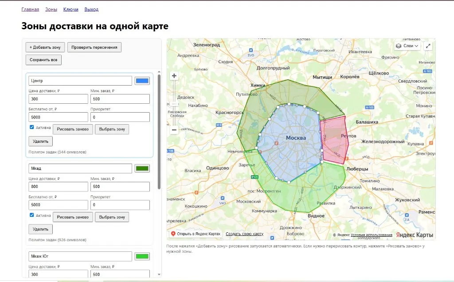Click Выбрать зону for the Центр zone
The image size is (454, 282).
click(112, 129)
